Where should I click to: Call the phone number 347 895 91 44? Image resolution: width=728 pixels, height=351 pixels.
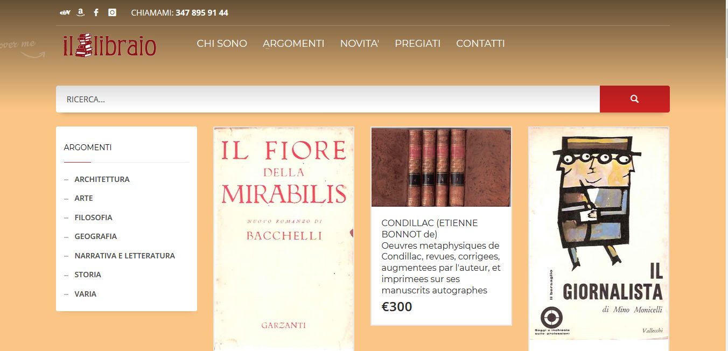coord(202,12)
